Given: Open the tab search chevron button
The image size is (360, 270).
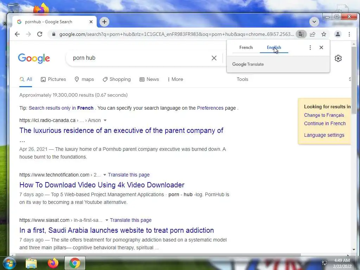Looking at the screenshot, I should (314, 22).
